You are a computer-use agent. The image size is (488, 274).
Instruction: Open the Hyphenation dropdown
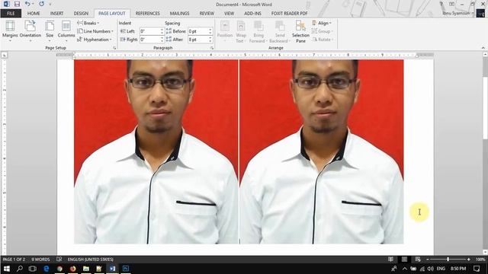coord(95,40)
